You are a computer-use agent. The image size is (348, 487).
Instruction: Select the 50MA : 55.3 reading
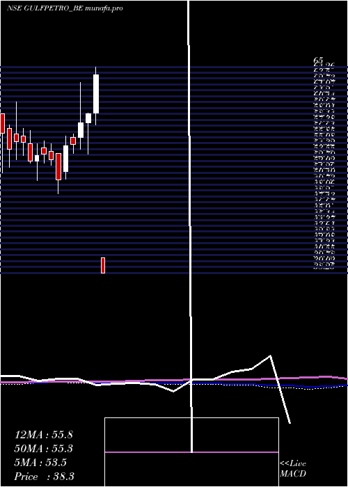44,449
